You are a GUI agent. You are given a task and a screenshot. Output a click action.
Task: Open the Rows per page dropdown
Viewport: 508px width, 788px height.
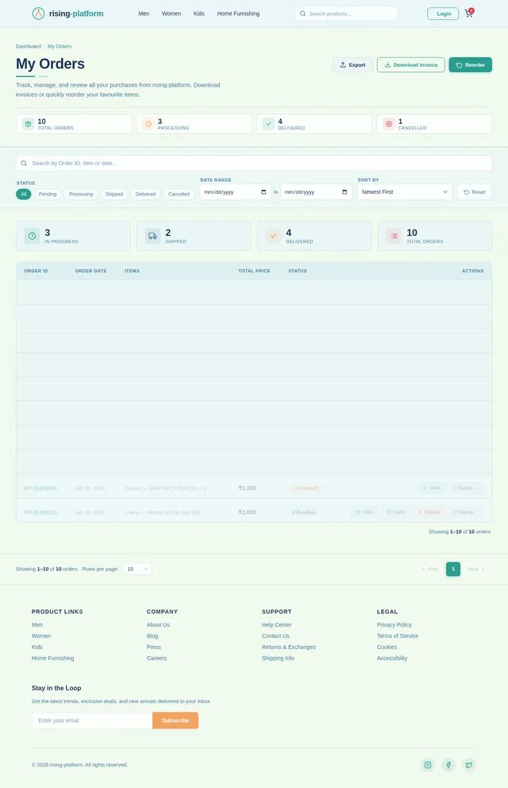point(137,569)
